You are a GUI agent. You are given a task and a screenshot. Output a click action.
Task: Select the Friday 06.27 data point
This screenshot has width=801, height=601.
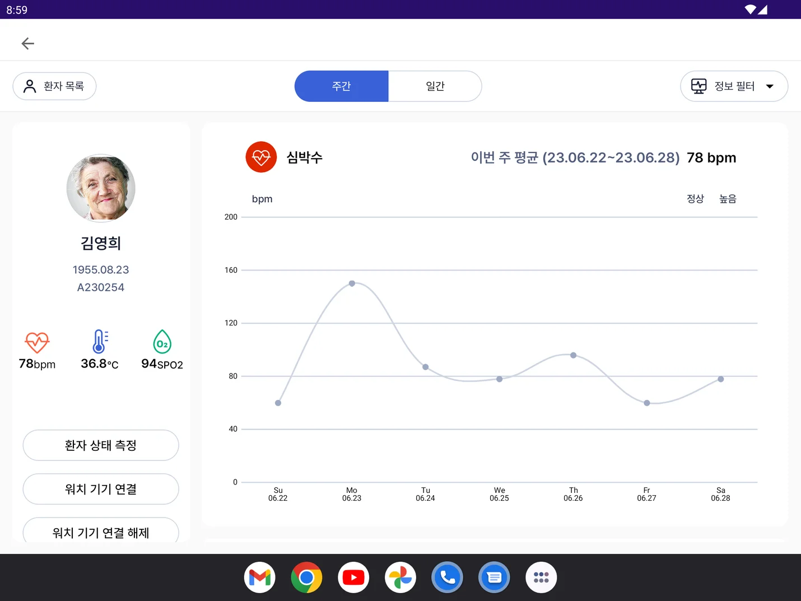[647, 403]
